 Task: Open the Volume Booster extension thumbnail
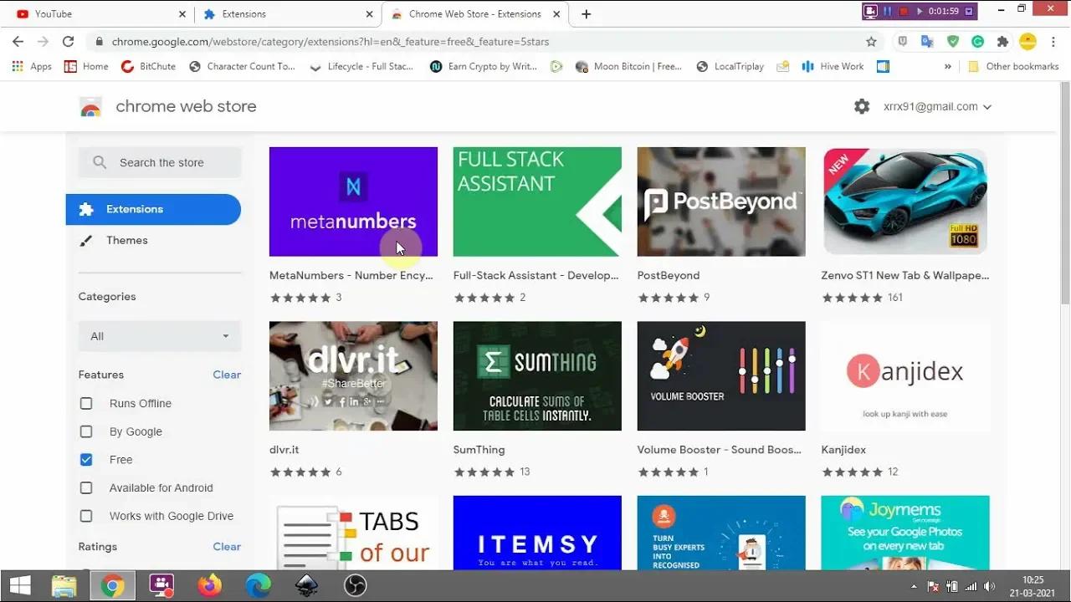721,376
